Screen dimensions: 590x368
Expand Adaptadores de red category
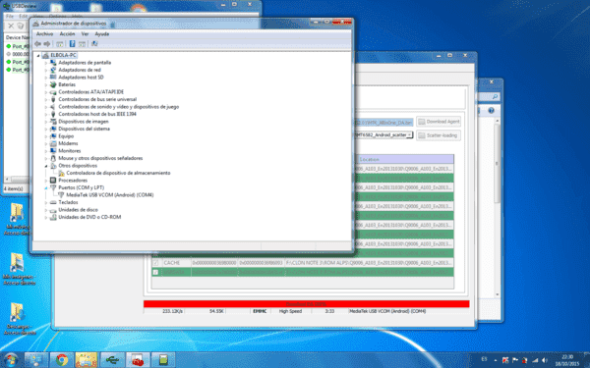(46, 71)
